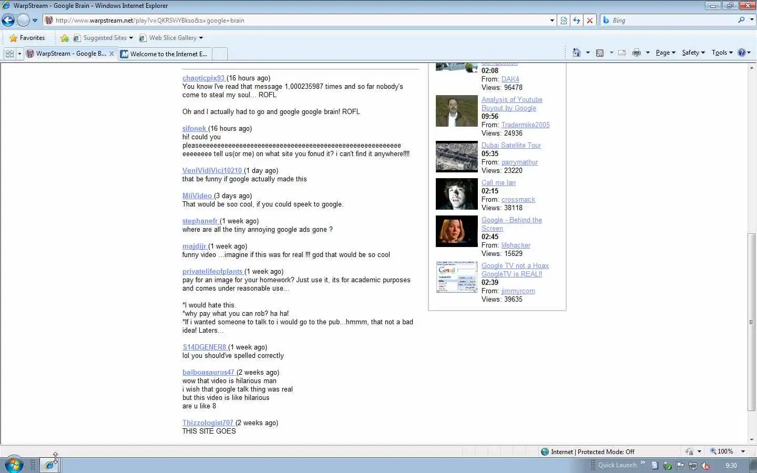Click the Analysis of Youtube Buyout thumbnail
This screenshot has width=757, height=473.
(457, 111)
